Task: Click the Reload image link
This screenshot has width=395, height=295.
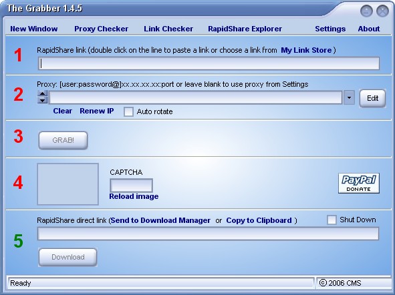Action: 134,196
